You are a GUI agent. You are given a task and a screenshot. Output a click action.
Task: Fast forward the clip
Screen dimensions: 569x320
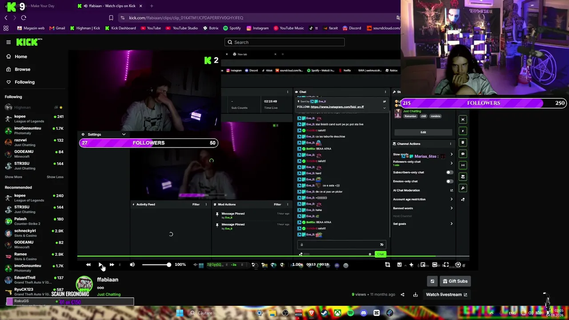click(x=112, y=265)
